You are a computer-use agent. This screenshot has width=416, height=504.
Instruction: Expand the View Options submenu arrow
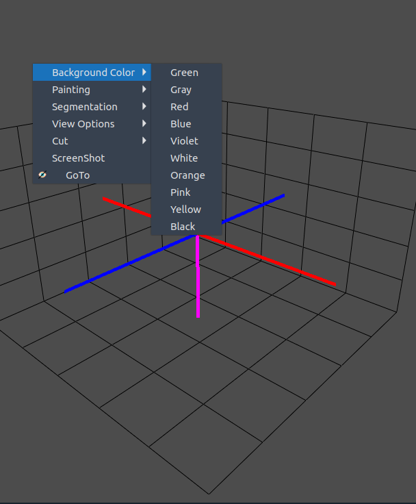(144, 123)
